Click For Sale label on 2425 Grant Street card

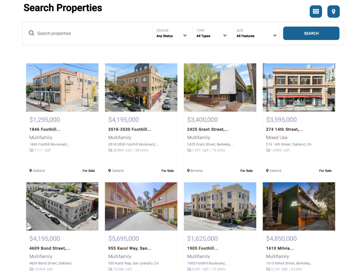tap(246, 171)
